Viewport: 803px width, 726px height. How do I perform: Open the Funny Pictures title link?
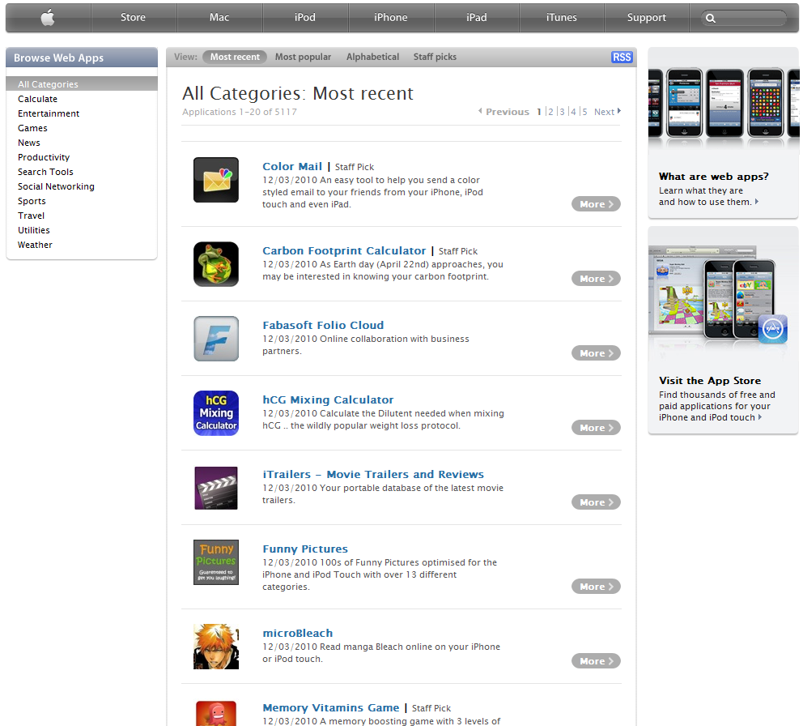305,549
